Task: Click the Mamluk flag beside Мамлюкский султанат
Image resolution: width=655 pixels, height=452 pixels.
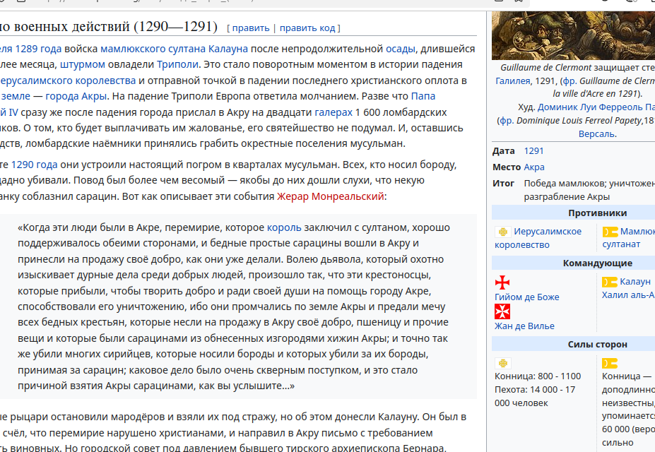Action: (609, 232)
